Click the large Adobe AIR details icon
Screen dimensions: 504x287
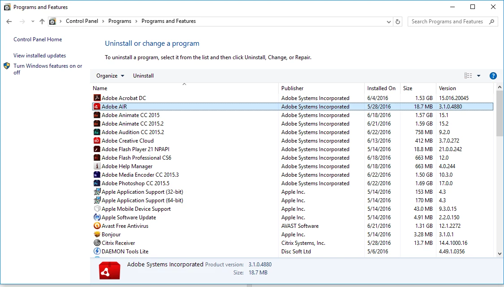point(110,270)
